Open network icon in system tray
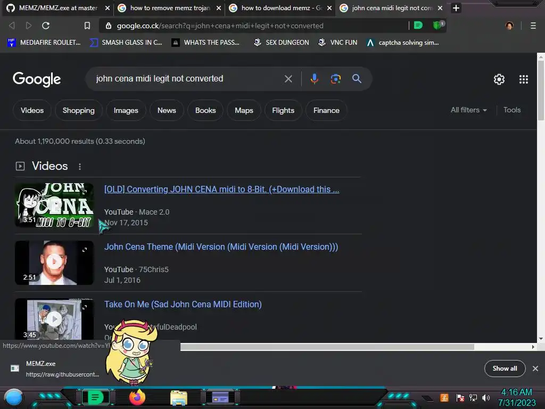 pyautogui.click(x=473, y=397)
